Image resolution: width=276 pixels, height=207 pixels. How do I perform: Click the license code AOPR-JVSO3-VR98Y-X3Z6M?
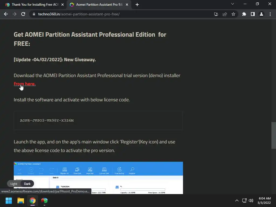point(47,120)
